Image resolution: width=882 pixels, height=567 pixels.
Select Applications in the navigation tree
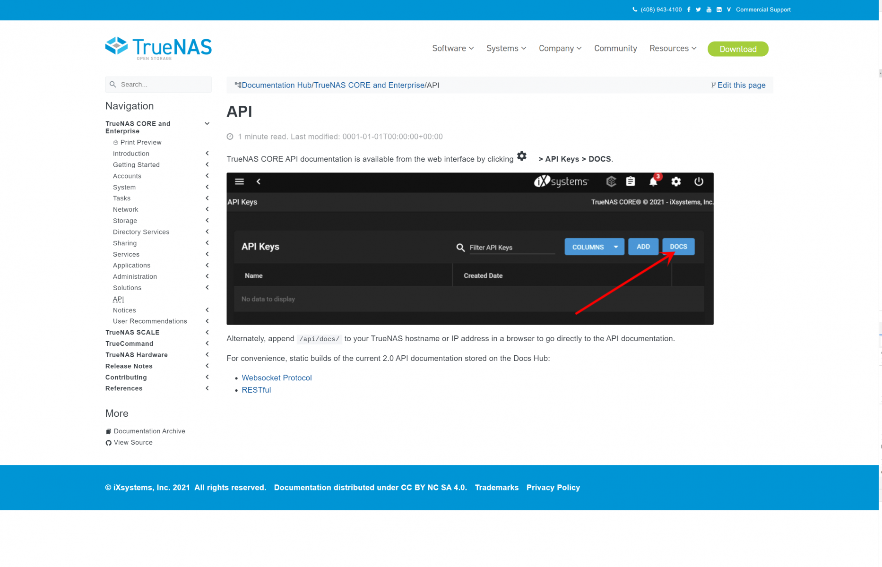pos(131,265)
